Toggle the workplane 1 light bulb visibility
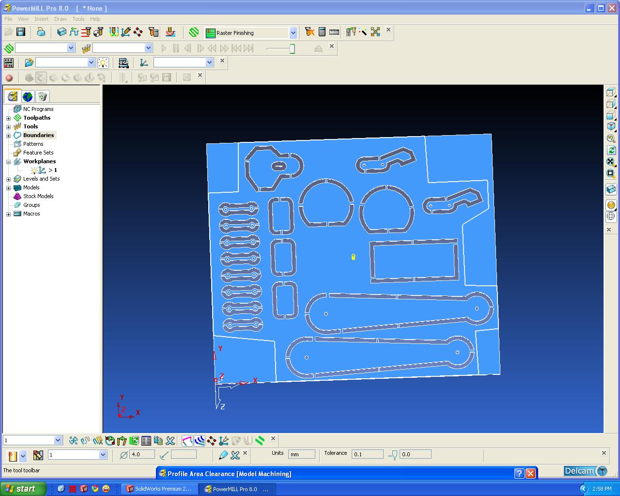This screenshot has height=496, width=620. [x=34, y=170]
